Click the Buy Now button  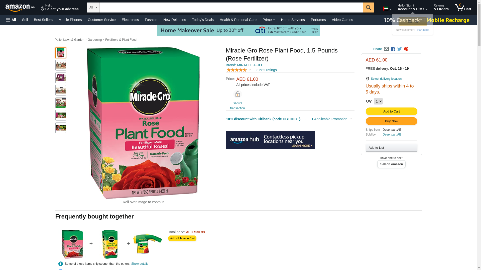[391, 121]
